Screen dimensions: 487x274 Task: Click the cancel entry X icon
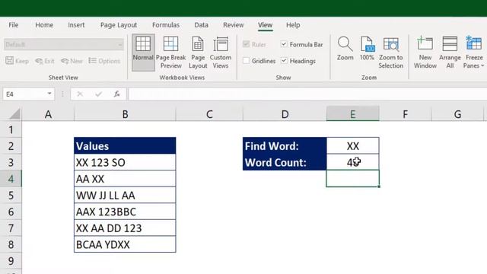click(x=80, y=94)
